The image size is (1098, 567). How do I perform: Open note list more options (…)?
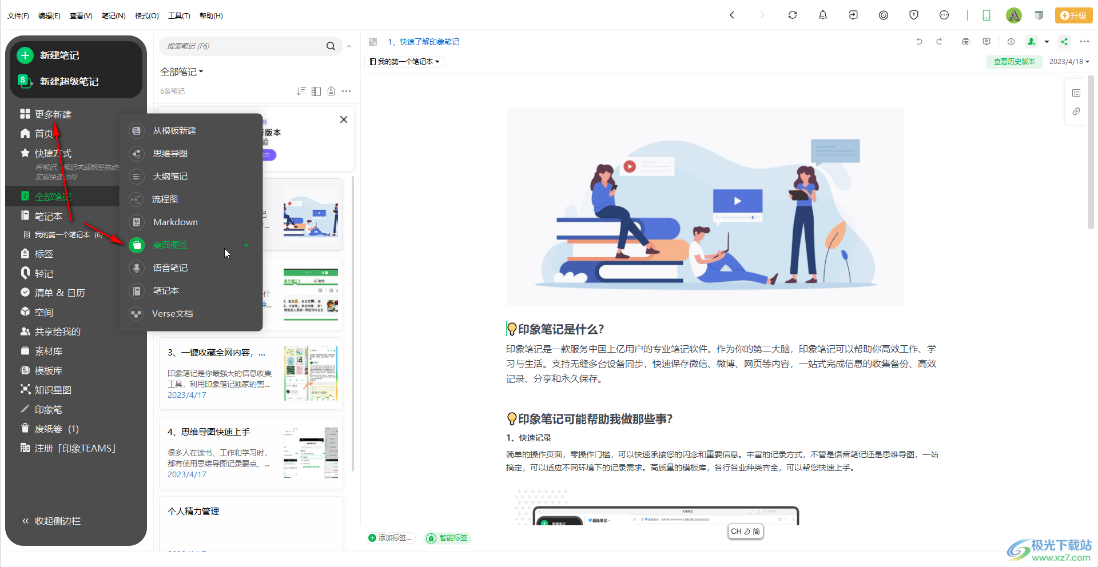point(346,91)
